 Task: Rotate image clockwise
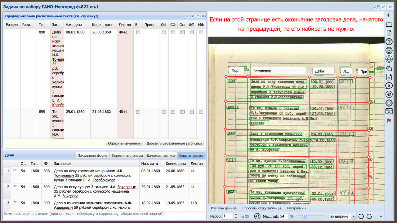pos(369,216)
